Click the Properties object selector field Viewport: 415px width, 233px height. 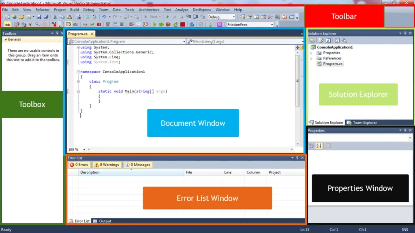point(360,138)
